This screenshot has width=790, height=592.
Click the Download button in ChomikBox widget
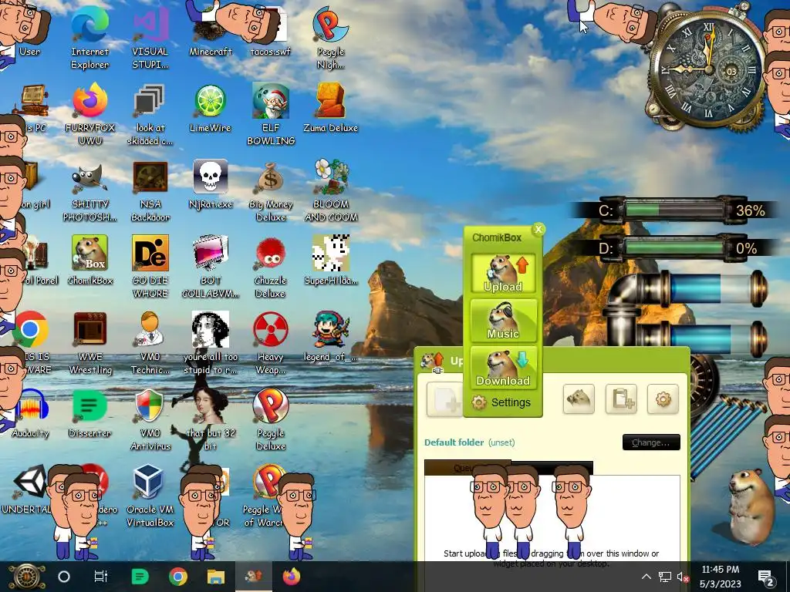(503, 368)
